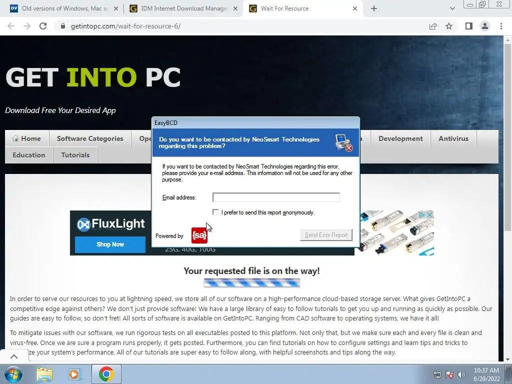Screen dimensions: 512x384
Task: Switch to IDM Internet Download Manager tab
Action: coord(184,8)
